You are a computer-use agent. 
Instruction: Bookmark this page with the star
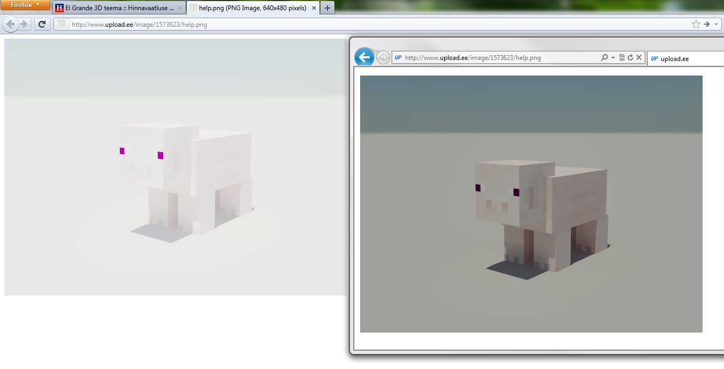coord(696,24)
